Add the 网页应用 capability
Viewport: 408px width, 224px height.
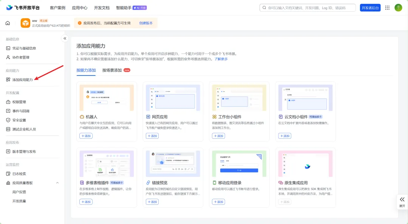pos(152,136)
